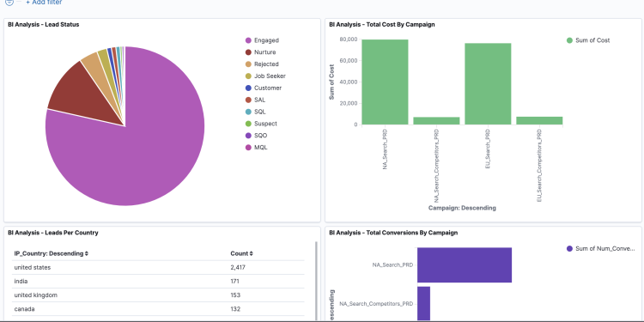Screen dimensions: 644x322
Task: Toggle the Job Seeker legend entry
Action: click(x=265, y=76)
